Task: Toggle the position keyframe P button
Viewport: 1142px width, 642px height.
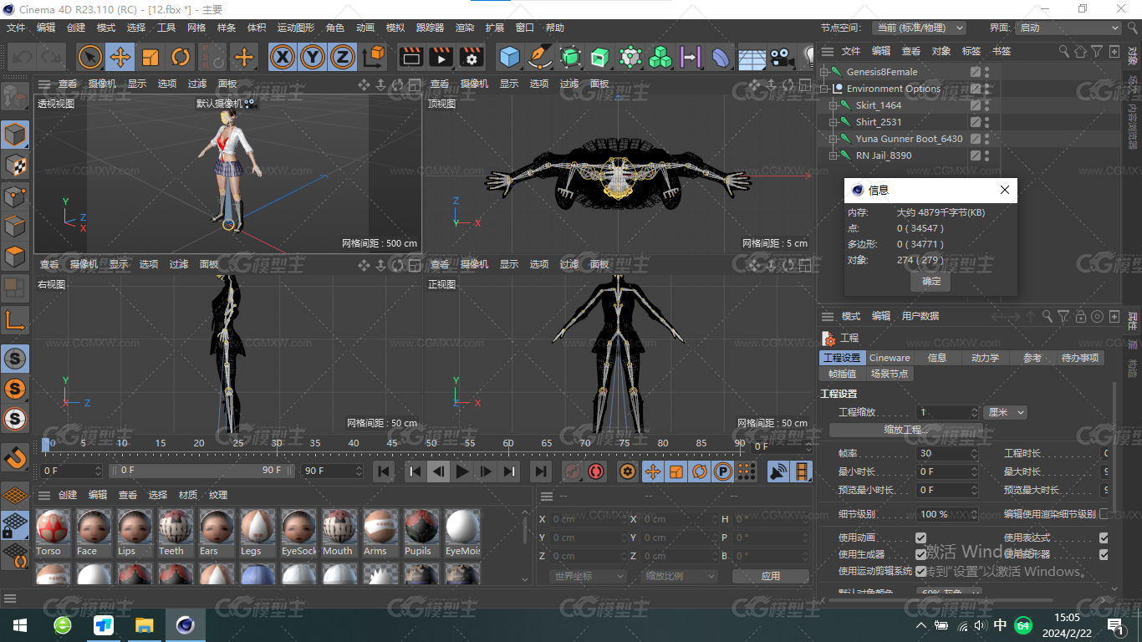Action: tap(723, 471)
